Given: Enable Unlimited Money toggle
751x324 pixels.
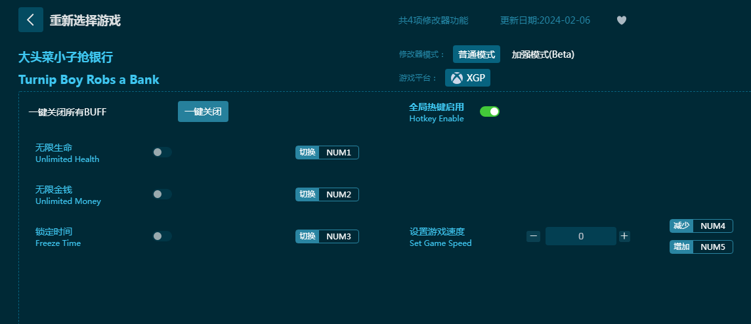Looking at the screenshot, I should 162,194.
